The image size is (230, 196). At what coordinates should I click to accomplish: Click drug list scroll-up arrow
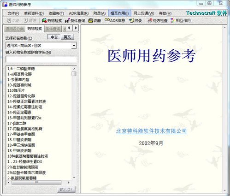point(74,69)
